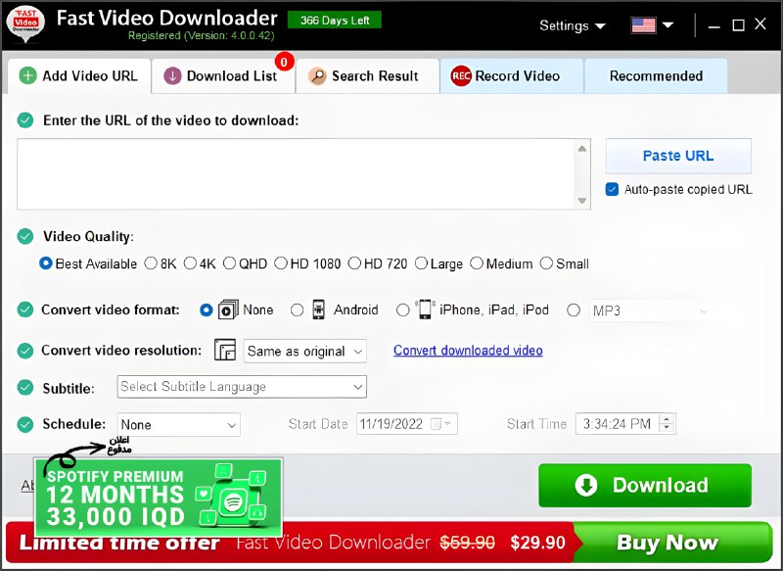Click the Registered version text
The image size is (783, 571).
pyautogui.click(x=202, y=36)
